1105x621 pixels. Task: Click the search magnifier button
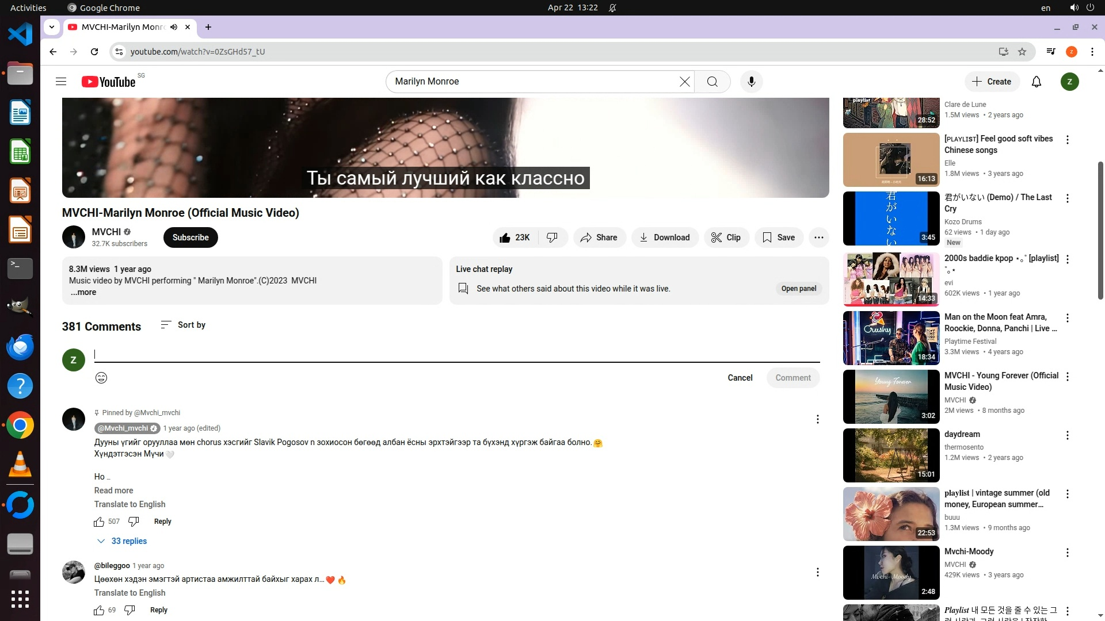[x=712, y=82]
